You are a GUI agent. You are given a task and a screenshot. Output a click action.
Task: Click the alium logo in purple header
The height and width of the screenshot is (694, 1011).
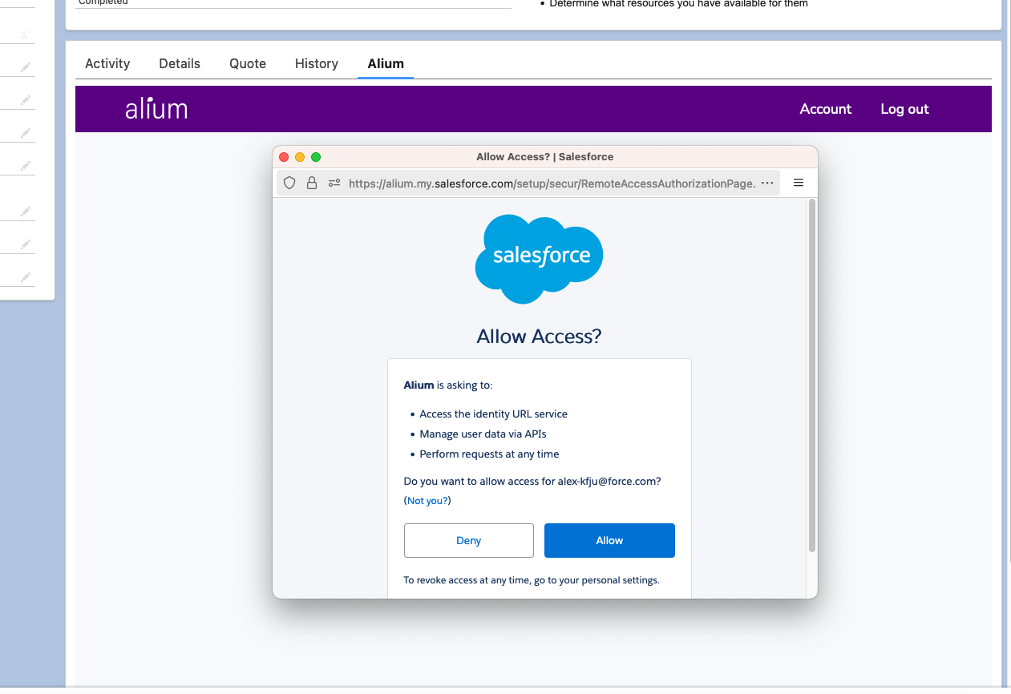(x=156, y=108)
